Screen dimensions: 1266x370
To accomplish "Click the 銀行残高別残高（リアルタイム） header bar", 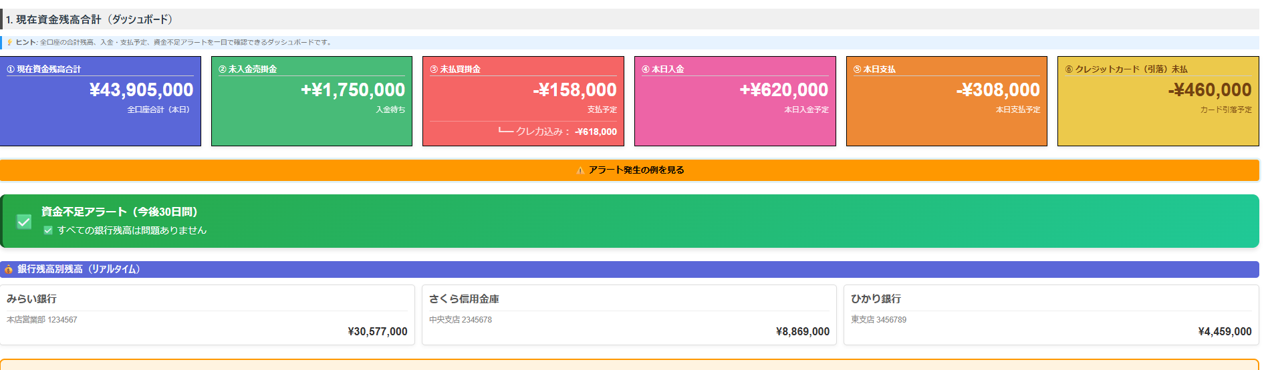I will tap(630, 269).
